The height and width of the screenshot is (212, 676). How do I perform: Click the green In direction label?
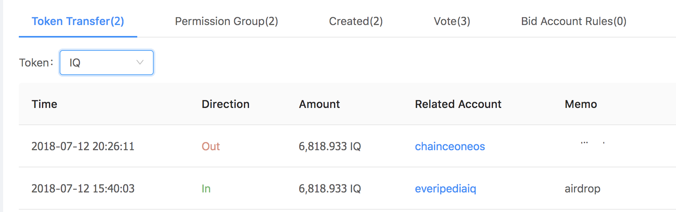click(x=206, y=189)
